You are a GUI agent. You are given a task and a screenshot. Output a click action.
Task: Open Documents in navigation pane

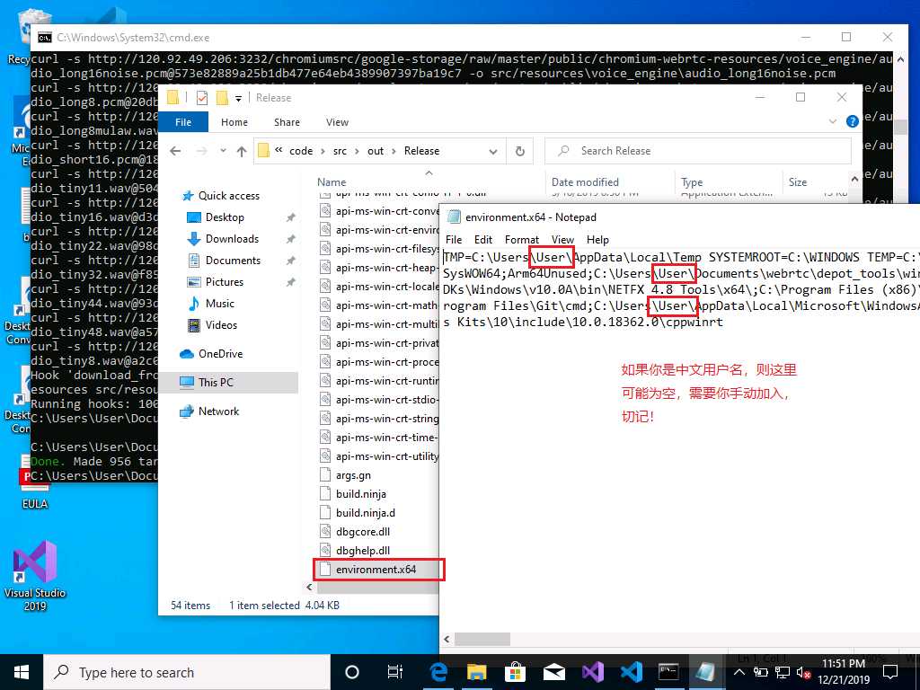coord(233,260)
